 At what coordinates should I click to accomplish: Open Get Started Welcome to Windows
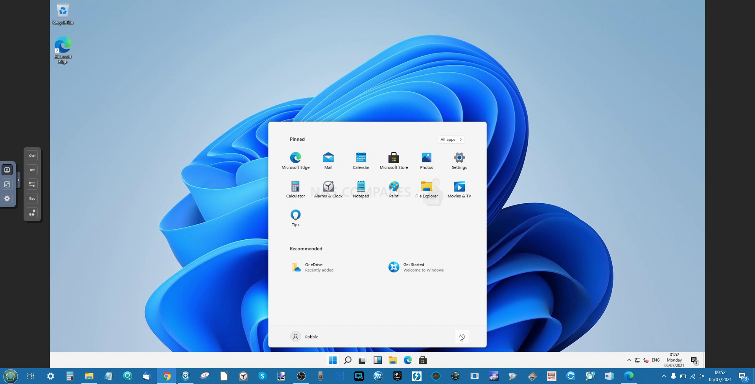416,267
